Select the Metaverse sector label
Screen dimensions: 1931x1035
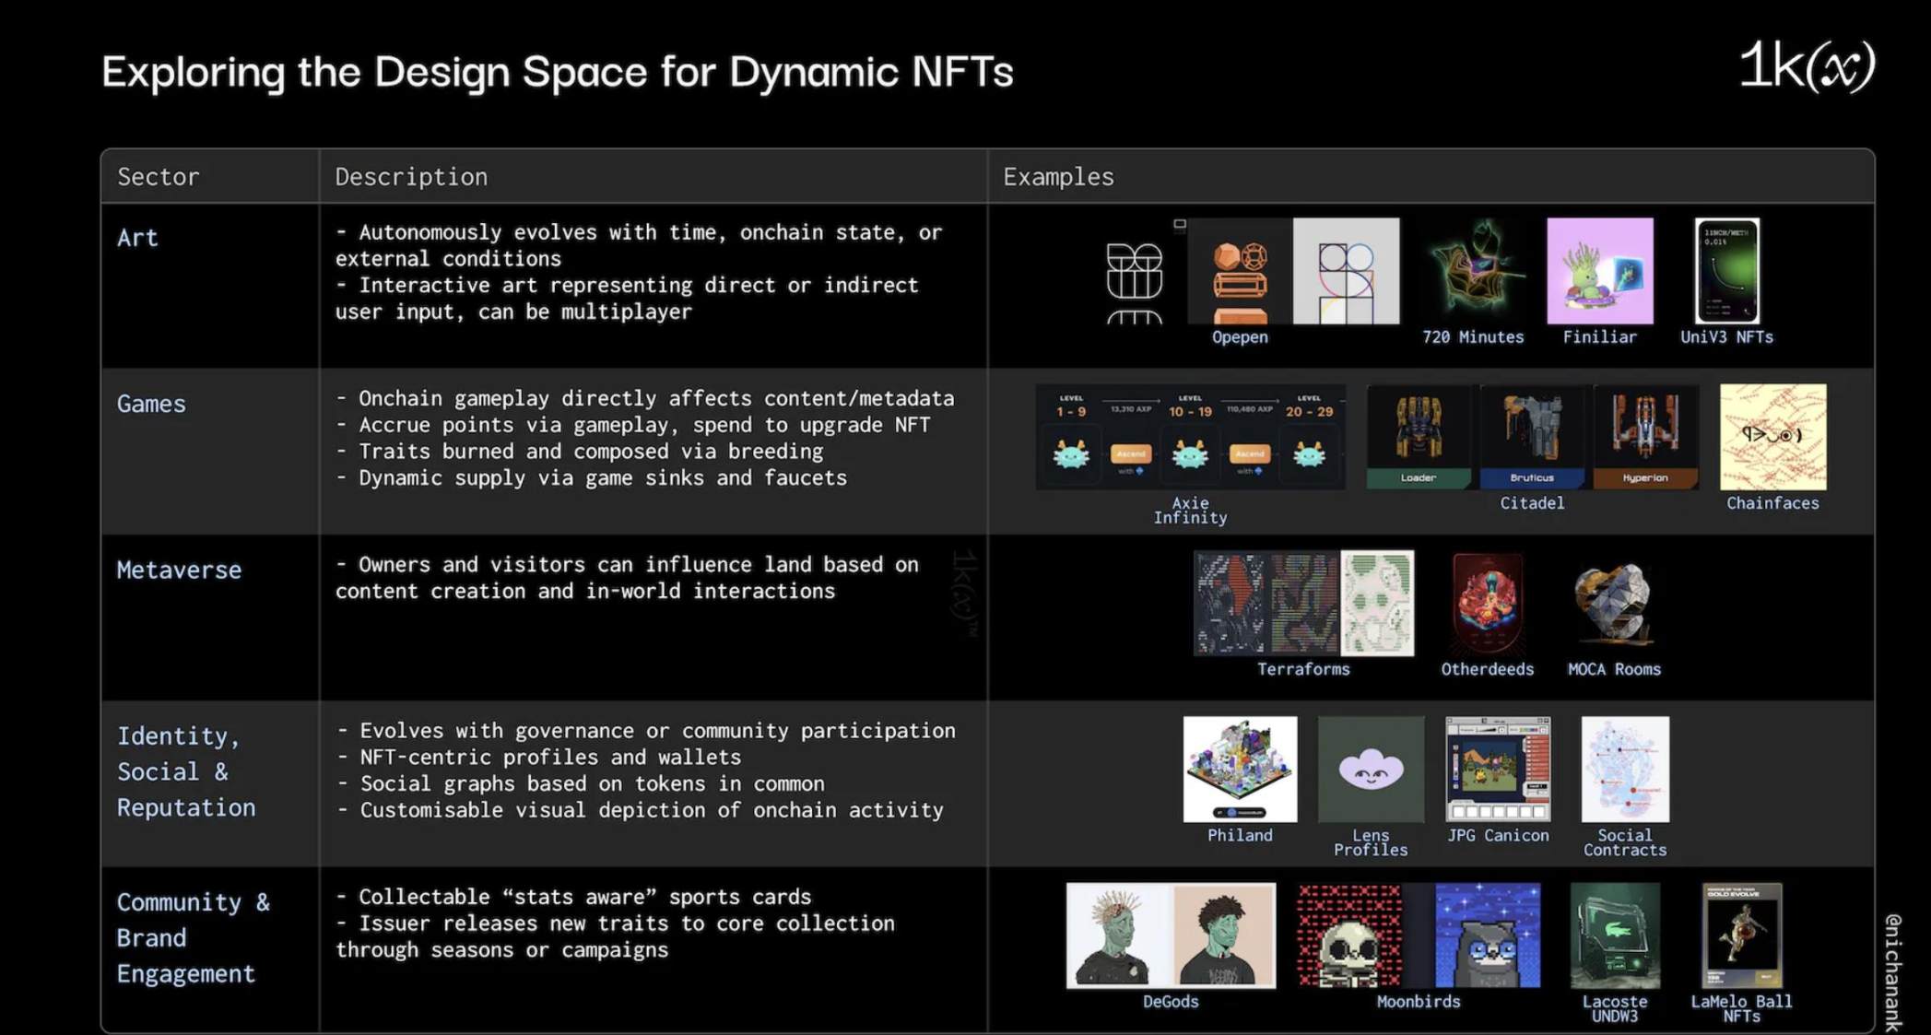pyautogui.click(x=179, y=570)
